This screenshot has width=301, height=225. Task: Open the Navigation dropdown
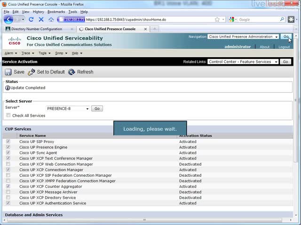(243, 37)
